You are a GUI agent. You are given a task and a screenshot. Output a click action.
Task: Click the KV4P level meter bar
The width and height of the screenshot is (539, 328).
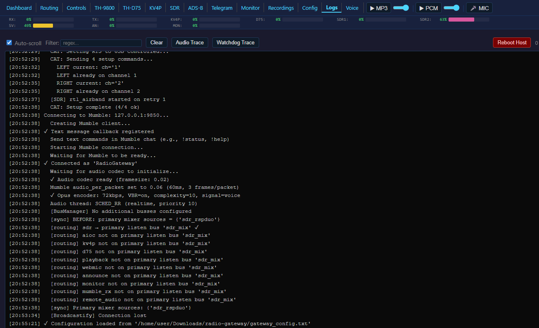coord(220,20)
